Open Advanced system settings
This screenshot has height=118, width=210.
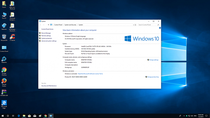pyautogui.click(x=49, y=41)
